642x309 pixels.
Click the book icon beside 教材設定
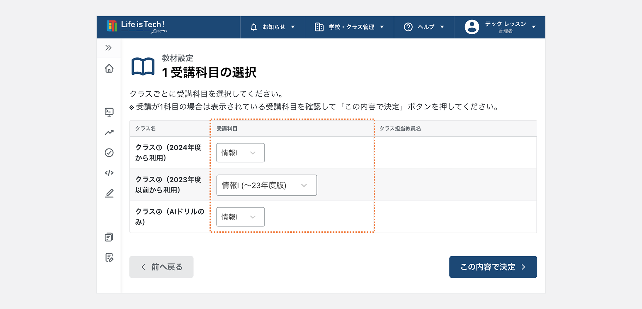click(x=143, y=66)
